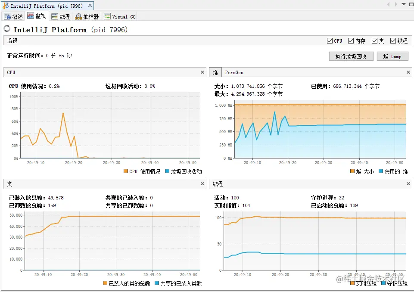Viewport: 414px width, 292px height.
Task: Click the 使用的 堆 legend swatch
Action: coord(381,171)
